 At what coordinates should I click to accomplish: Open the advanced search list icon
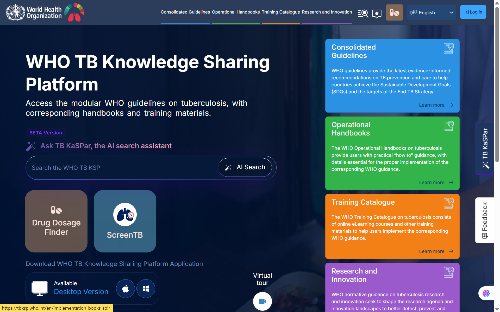tap(363, 13)
